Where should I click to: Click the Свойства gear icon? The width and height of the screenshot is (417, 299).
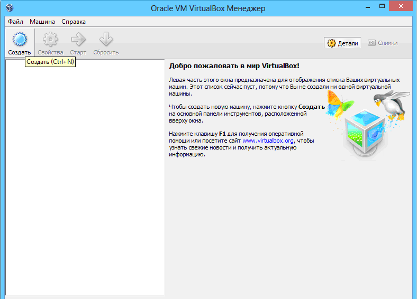[x=50, y=40]
